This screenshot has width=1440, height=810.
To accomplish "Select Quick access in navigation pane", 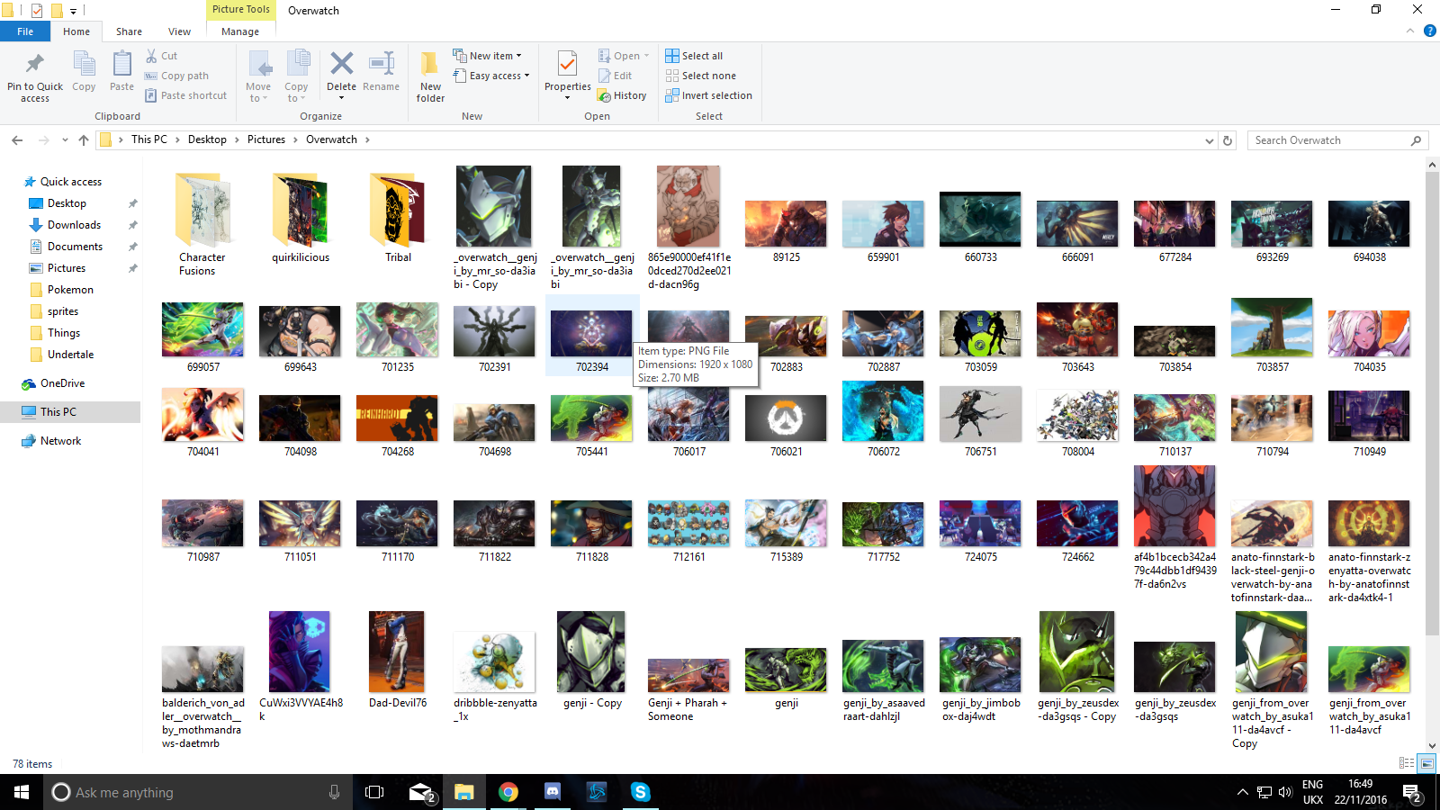I will [x=71, y=182].
